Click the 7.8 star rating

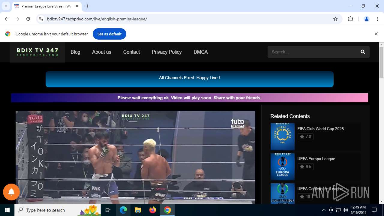(x=305, y=136)
